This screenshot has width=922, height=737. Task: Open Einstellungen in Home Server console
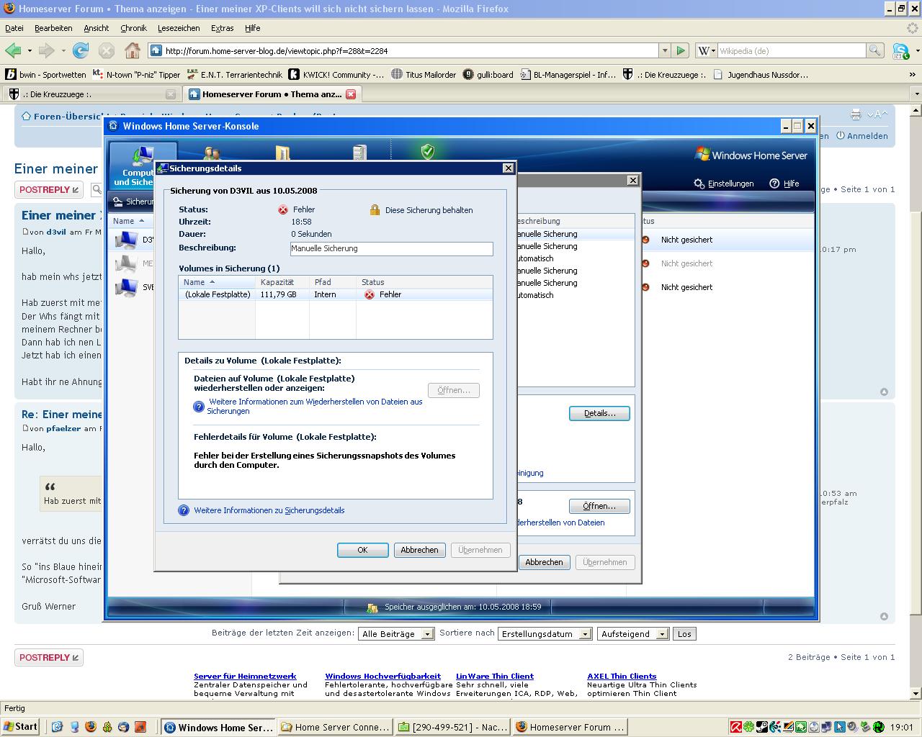coord(724,184)
